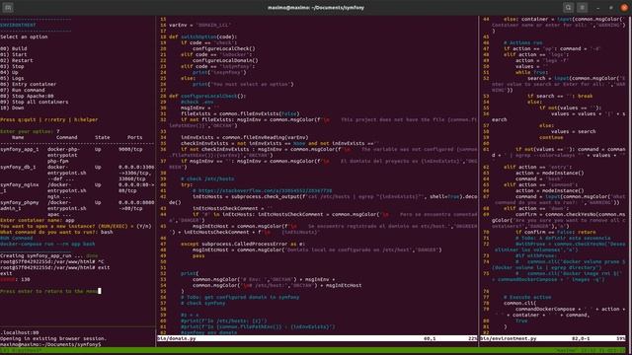Viewport: 632px width, 355px height.
Task: Click the '# check /etc/hosts' comment line 39
Action: 207,178
